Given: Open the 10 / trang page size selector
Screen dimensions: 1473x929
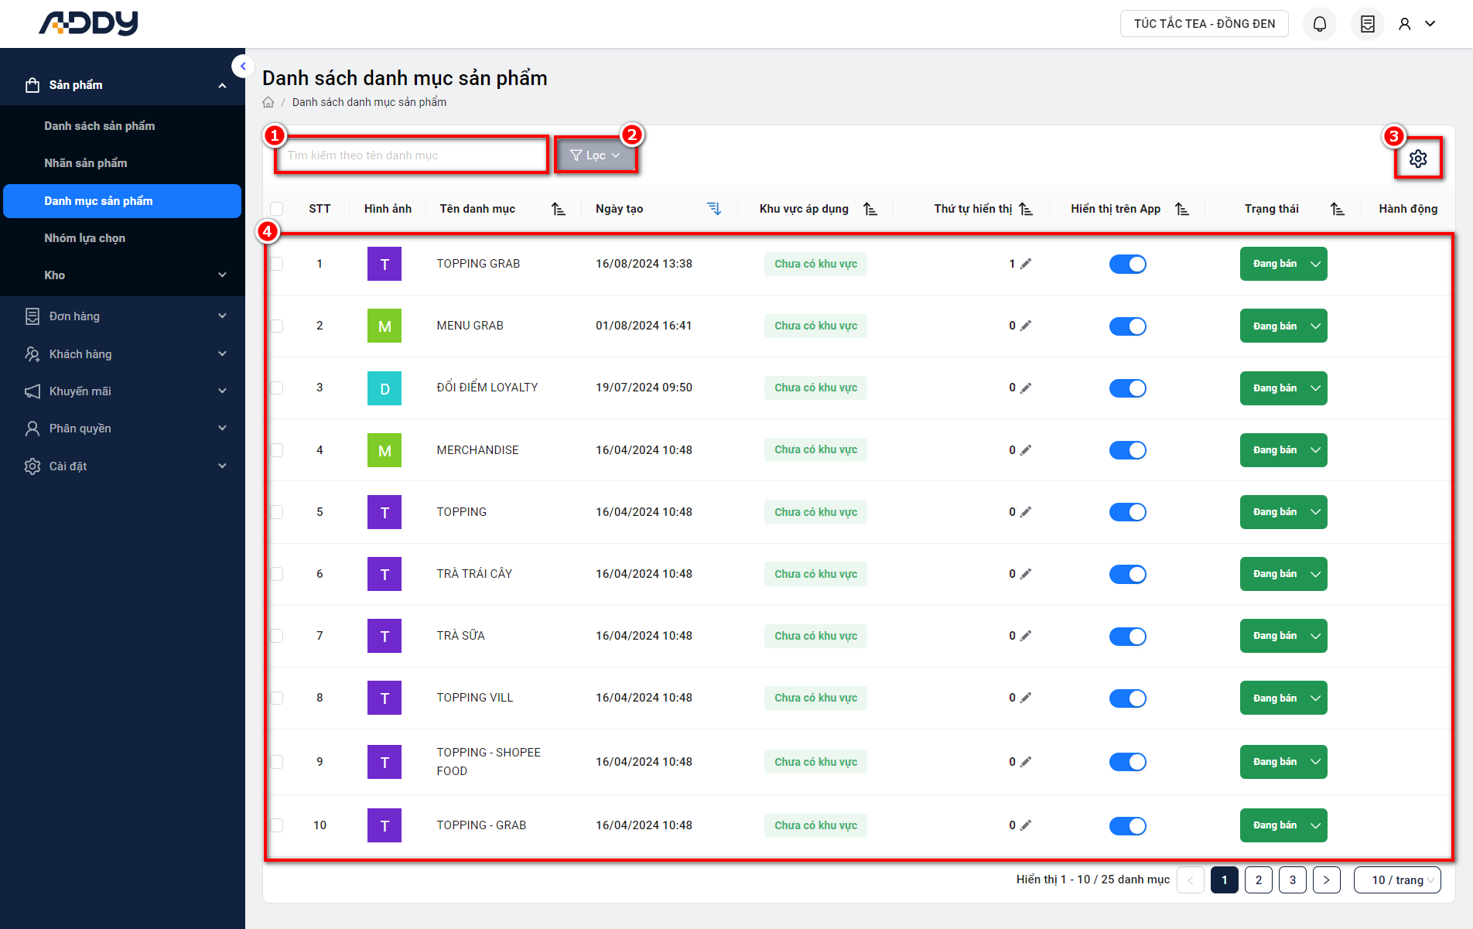Looking at the screenshot, I should (1396, 880).
